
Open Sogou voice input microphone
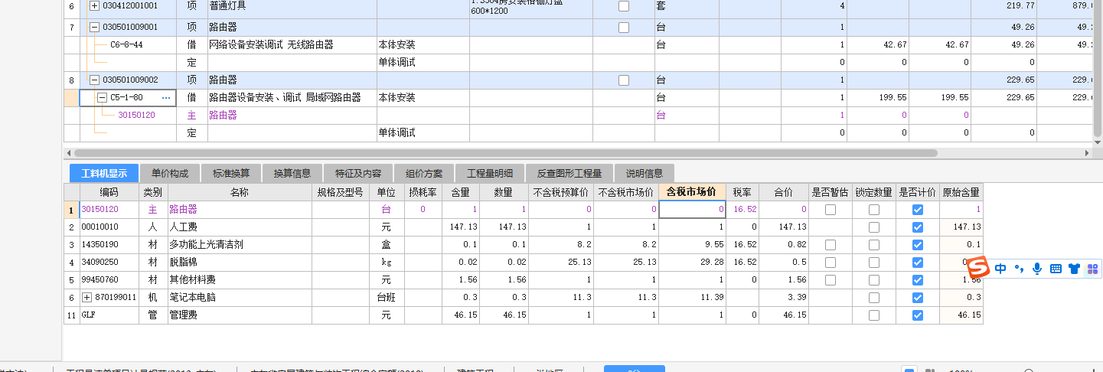click(x=1037, y=269)
